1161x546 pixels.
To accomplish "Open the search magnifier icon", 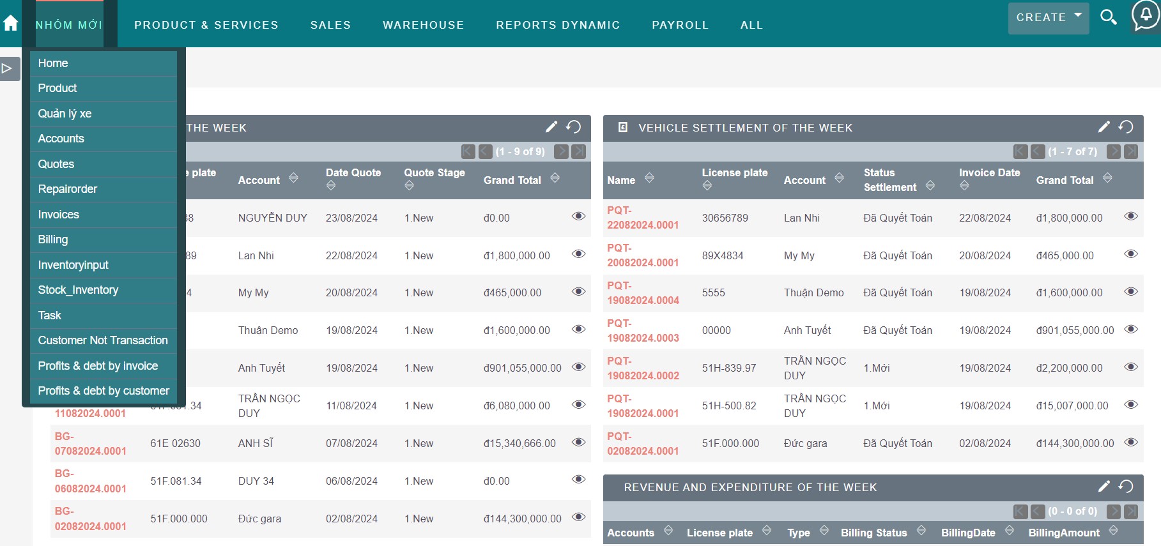I will [1109, 17].
